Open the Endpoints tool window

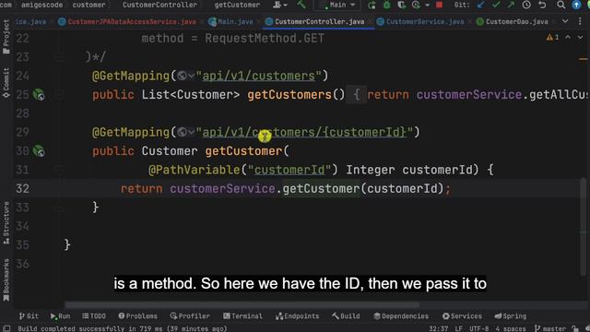pyautogui.click(x=297, y=316)
